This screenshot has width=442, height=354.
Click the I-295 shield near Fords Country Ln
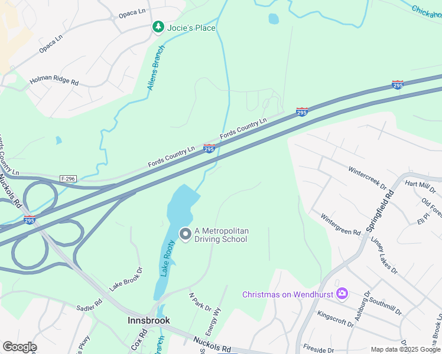(302, 112)
